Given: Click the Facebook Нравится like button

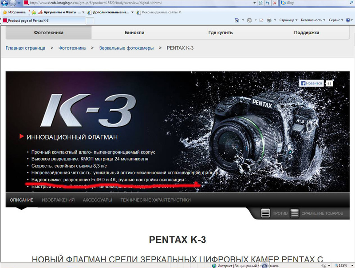Looking at the screenshot, I should (x=312, y=83).
